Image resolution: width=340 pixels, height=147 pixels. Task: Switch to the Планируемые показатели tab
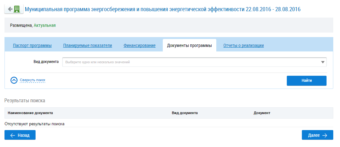click(87, 45)
